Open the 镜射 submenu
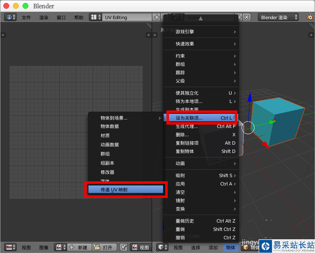 pos(201,200)
